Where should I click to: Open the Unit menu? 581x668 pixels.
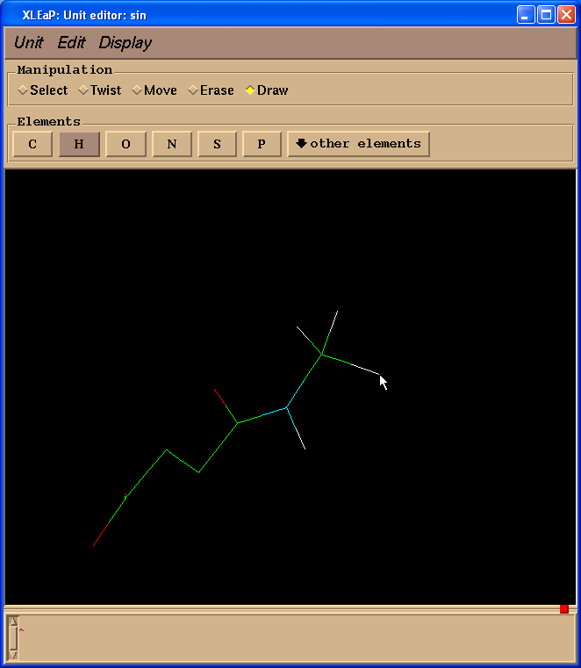click(x=29, y=43)
